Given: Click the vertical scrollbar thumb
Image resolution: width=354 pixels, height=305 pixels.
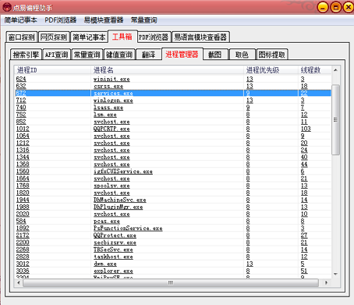Looking at the screenshot, I should (x=335, y=119).
